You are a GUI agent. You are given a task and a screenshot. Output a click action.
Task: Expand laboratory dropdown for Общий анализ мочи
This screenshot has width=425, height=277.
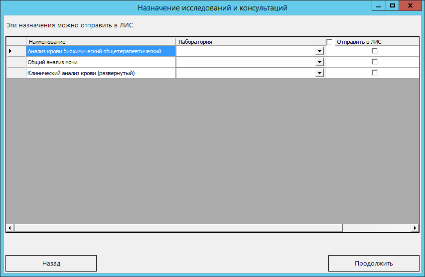[x=319, y=62]
